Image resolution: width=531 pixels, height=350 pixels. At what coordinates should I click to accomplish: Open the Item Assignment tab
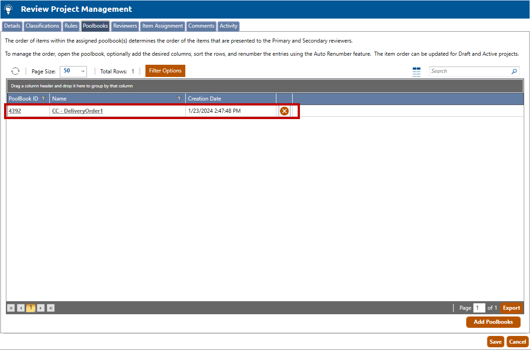[163, 26]
